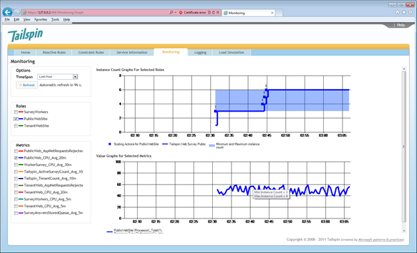Toggle PublicWeb_CPU_Avg_20m metric checkbox
The image size is (417, 253).
(16, 158)
